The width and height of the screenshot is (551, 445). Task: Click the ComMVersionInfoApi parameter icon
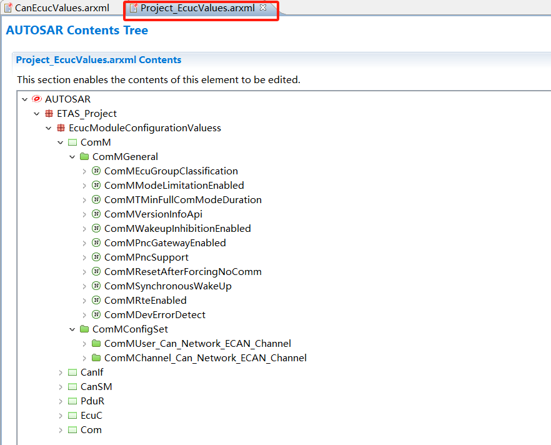click(96, 214)
